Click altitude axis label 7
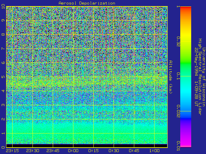Viewport: 206px width, 154px height. [x=3, y=49]
